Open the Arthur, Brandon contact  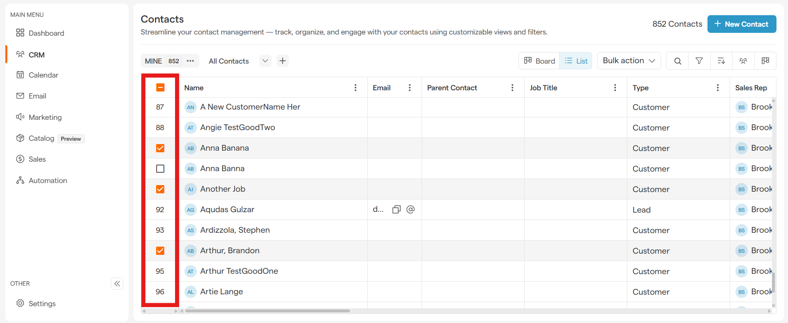230,251
